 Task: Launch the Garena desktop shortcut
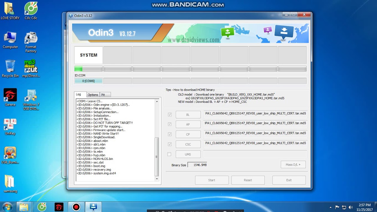click(x=10, y=97)
